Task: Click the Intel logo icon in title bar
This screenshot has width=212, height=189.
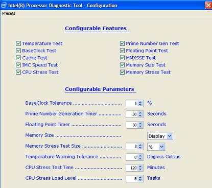Action: pos(4,5)
